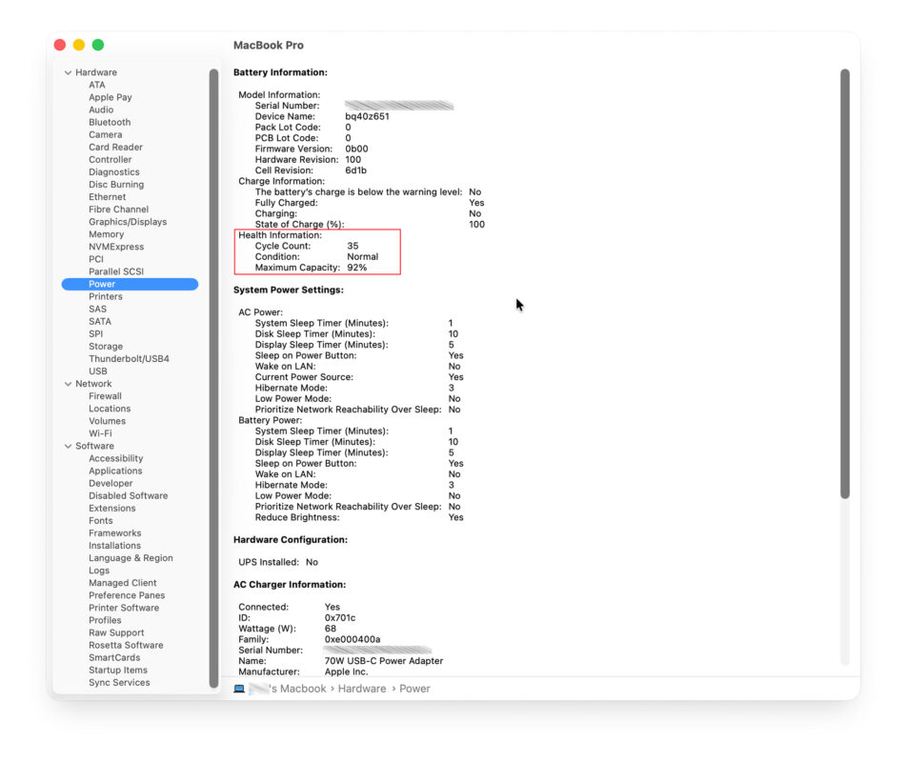Select Applications under Software
907x762 pixels.
click(x=115, y=471)
